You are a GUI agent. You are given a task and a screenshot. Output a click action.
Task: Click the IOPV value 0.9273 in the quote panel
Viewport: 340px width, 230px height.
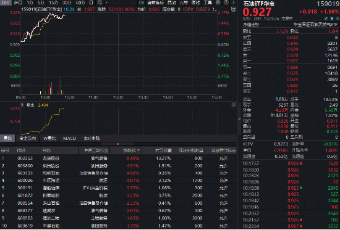point(281,144)
